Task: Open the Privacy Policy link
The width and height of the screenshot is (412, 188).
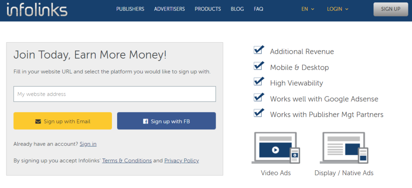Action: (181, 160)
